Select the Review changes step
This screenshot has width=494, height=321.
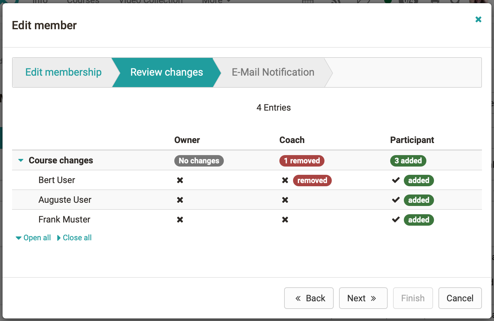click(166, 72)
